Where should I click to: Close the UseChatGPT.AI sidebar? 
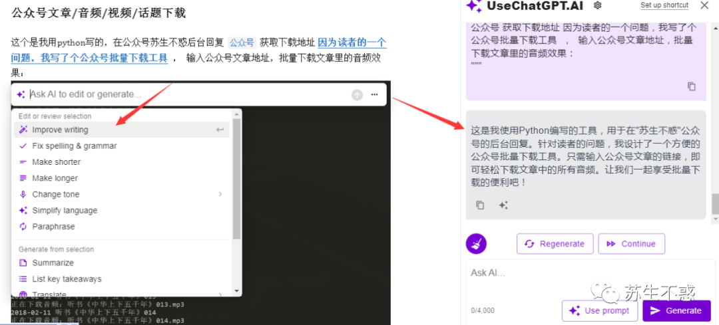[705, 5]
